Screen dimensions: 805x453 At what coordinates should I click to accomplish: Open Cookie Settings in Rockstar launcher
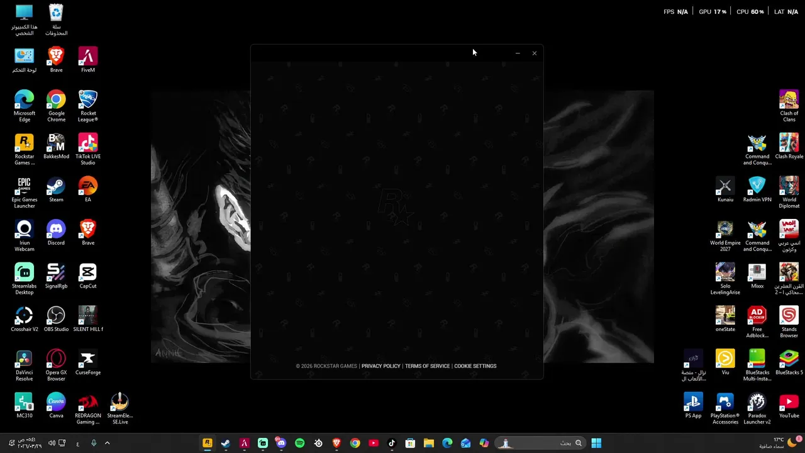pyautogui.click(x=475, y=366)
